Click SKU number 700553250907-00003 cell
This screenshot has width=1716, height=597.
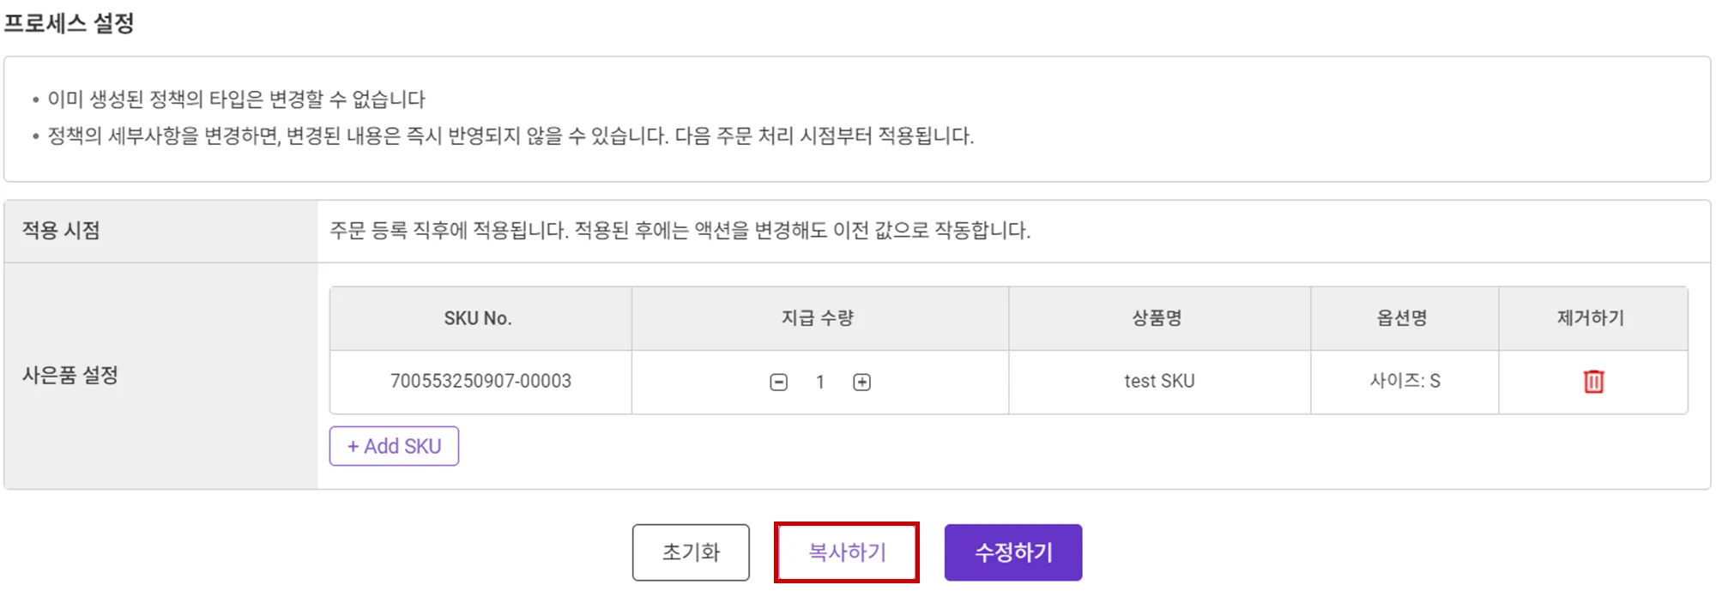click(480, 382)
